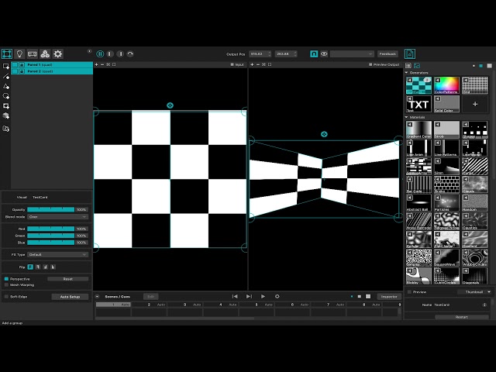Viewport: 496px width, 372px height.
Task: Open the Lights tab with the bulb icon
Action: [x=19, y=53]
